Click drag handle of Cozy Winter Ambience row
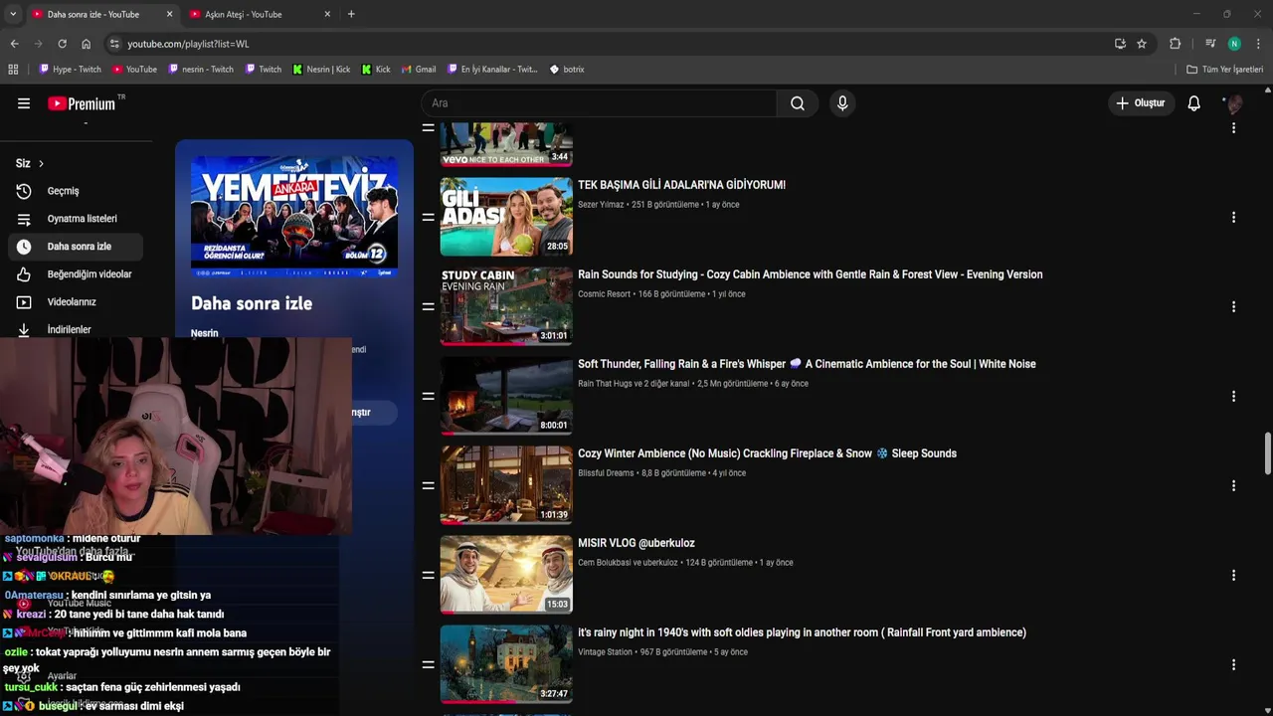The height and width of the screenshot is (716, 1273). point(428,485)
